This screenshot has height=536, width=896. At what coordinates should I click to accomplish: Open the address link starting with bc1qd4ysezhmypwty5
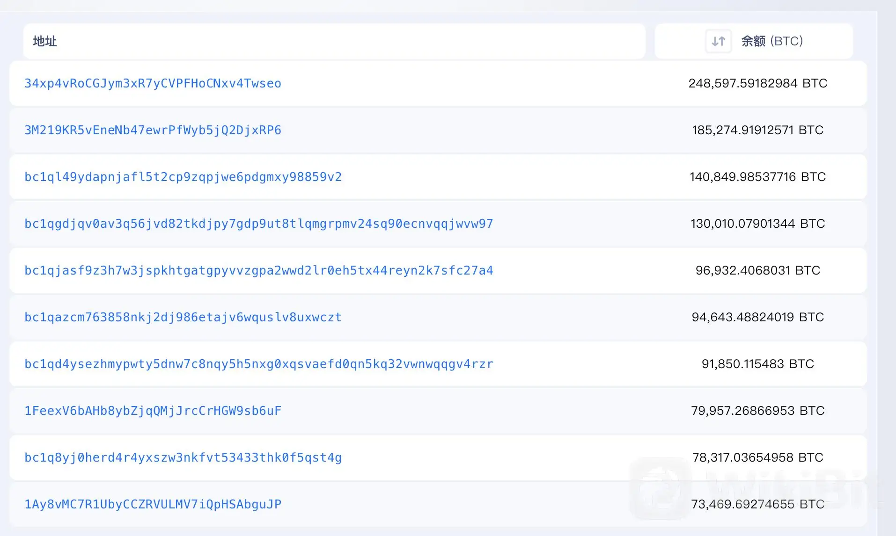259,364
